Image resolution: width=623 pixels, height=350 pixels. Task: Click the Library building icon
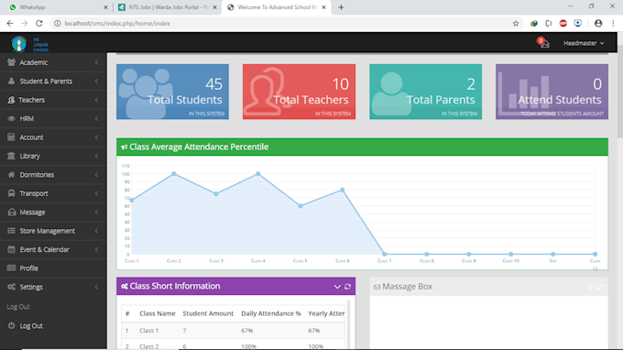pos(11,156)
